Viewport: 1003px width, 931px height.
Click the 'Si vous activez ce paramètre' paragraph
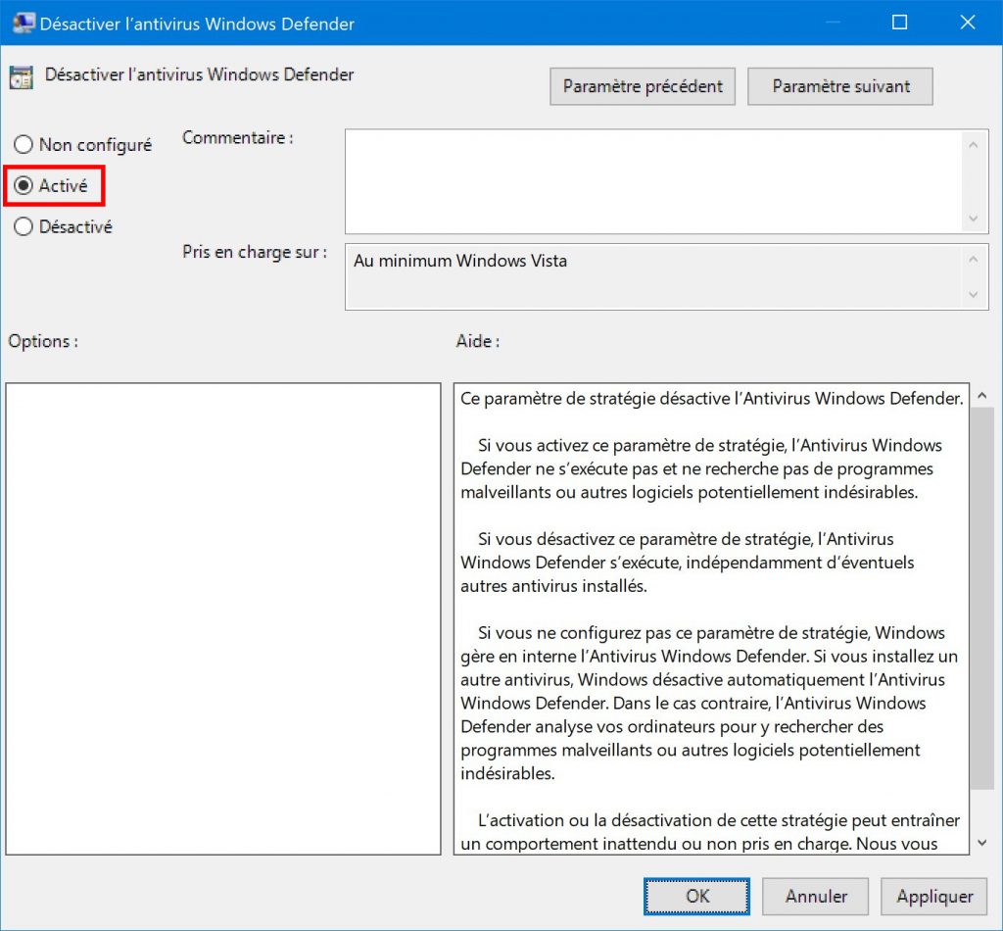coord(701,468)
